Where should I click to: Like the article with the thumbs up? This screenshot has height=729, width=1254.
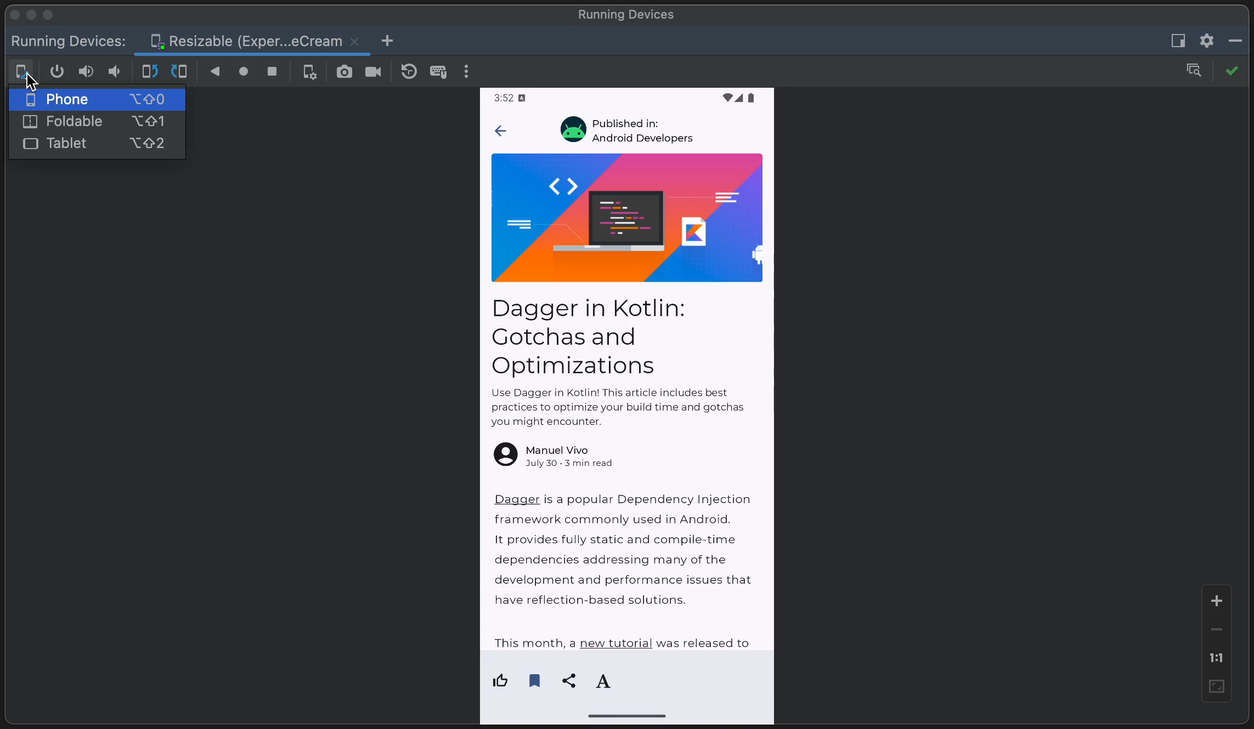click(x=500, y=681)
